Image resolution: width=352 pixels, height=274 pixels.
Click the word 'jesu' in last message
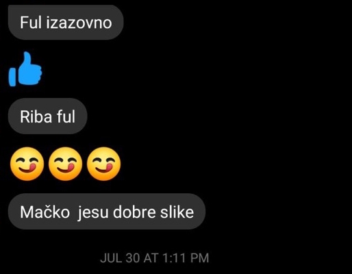[92, 213]
